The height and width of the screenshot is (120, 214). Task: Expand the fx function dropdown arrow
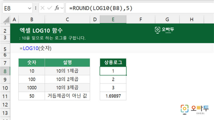(x=62, y=8)
